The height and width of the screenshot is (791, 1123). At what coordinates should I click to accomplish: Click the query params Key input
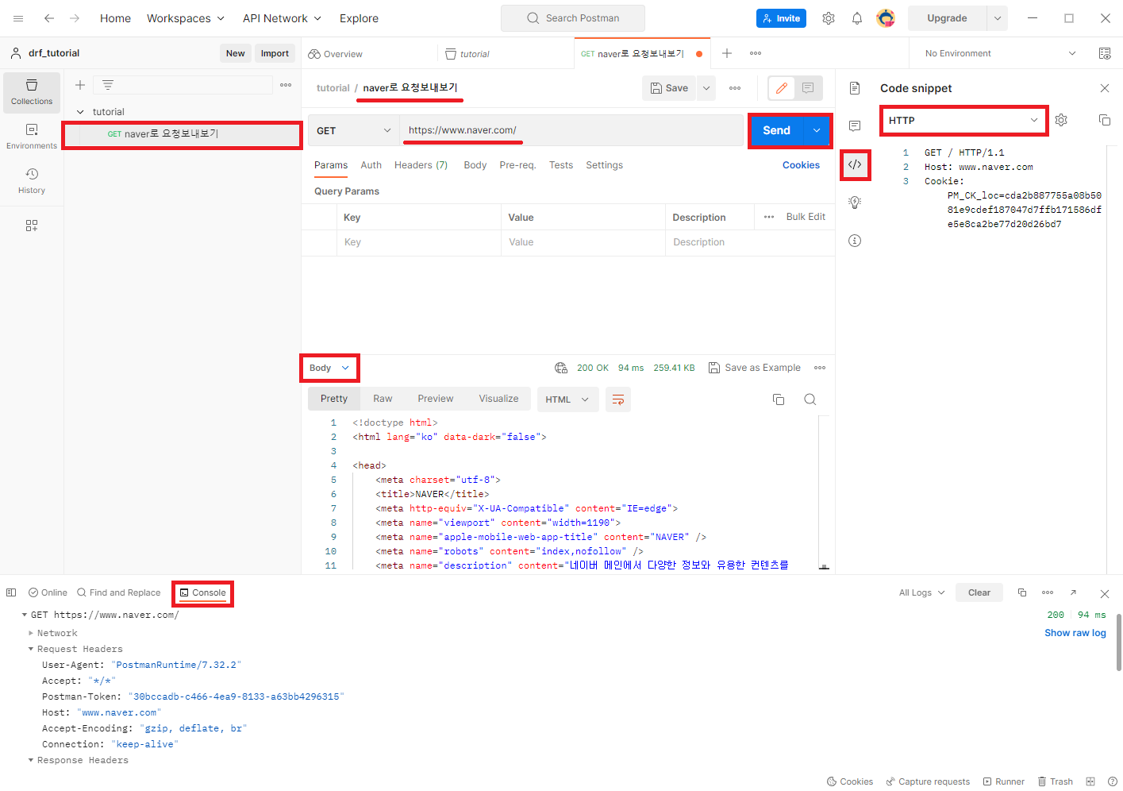421,242
